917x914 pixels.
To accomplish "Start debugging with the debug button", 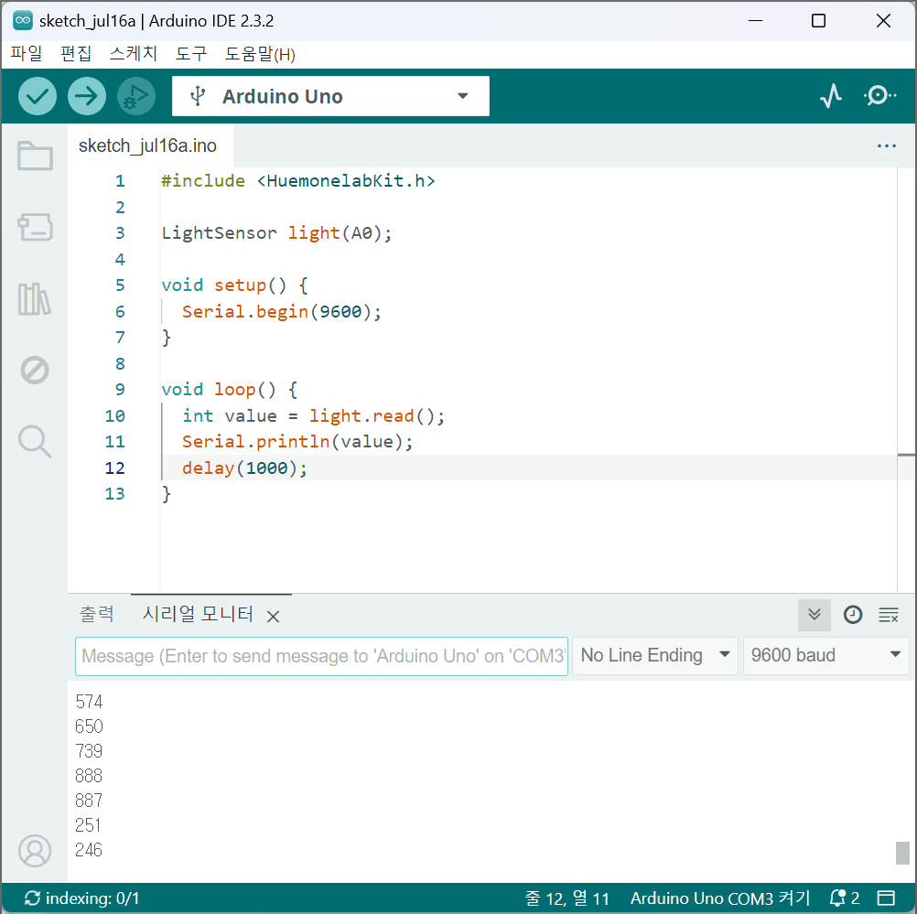I will pyautogui.click(x=136, y=96).
